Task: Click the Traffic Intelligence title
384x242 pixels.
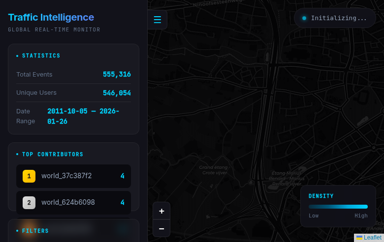Action: click(51, 17)
